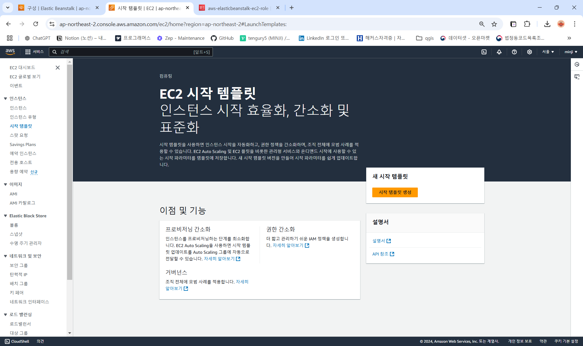This screenshot has height=346, width=583.
Task: Show more bookmarks chevron
Action: (x=569, y=38)
